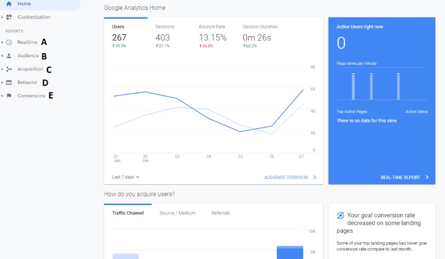Open the Acquisition reports item
The image size is (445, 259).
[30, 69]
